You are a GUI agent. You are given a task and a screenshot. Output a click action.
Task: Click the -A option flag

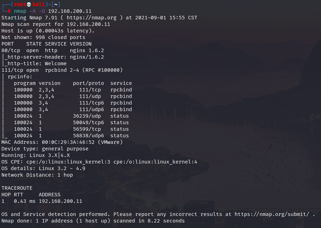32,11
